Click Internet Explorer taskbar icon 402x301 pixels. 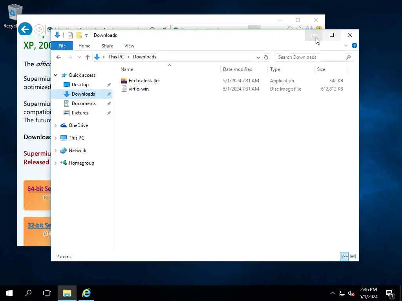(x=86, y=293)
